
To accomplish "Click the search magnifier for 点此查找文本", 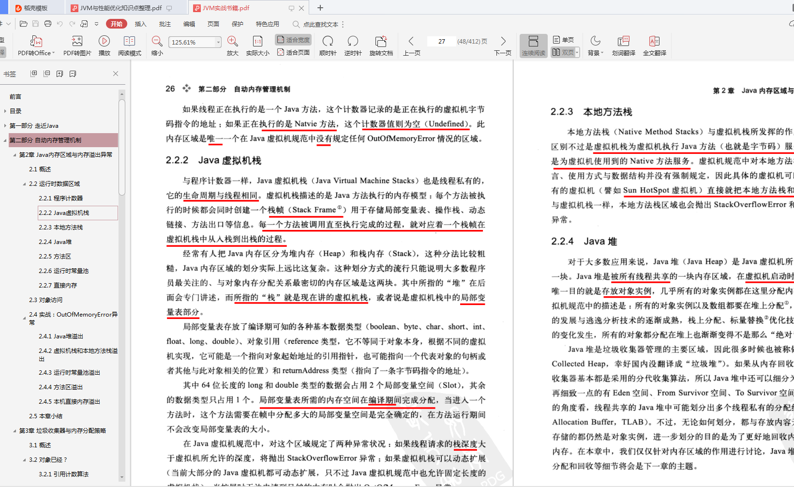I will 296,24.
